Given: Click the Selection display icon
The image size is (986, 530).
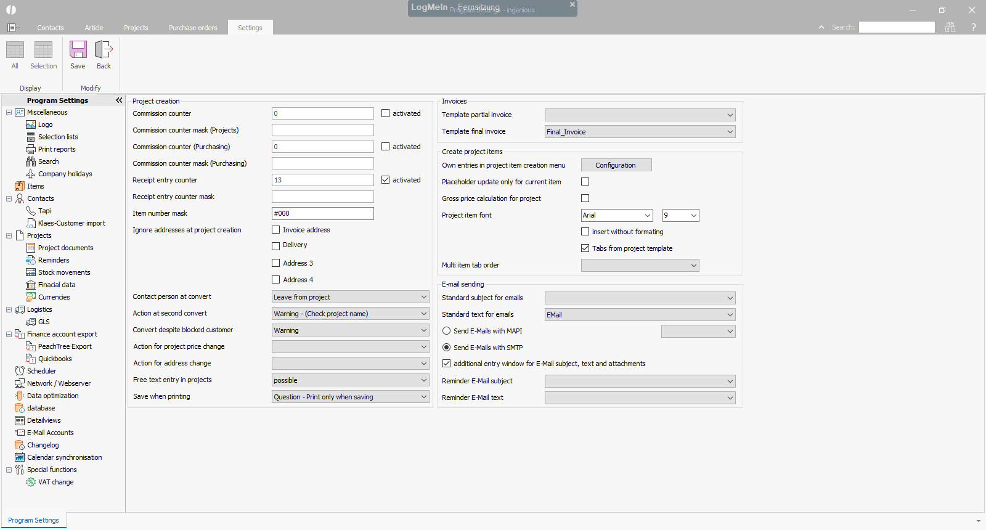Looking at the screenshot, I should (43, 50).
